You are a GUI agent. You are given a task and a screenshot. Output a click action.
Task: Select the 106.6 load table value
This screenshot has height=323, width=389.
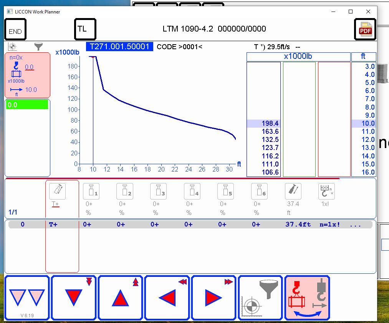[270, 172]
